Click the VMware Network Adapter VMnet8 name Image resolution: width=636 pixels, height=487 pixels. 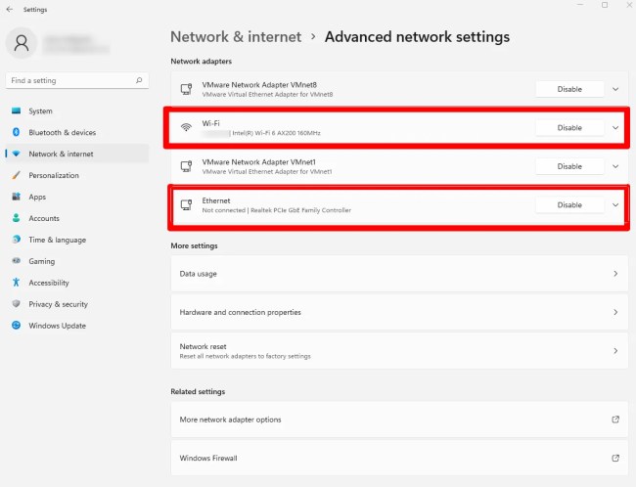click(259, 85)
